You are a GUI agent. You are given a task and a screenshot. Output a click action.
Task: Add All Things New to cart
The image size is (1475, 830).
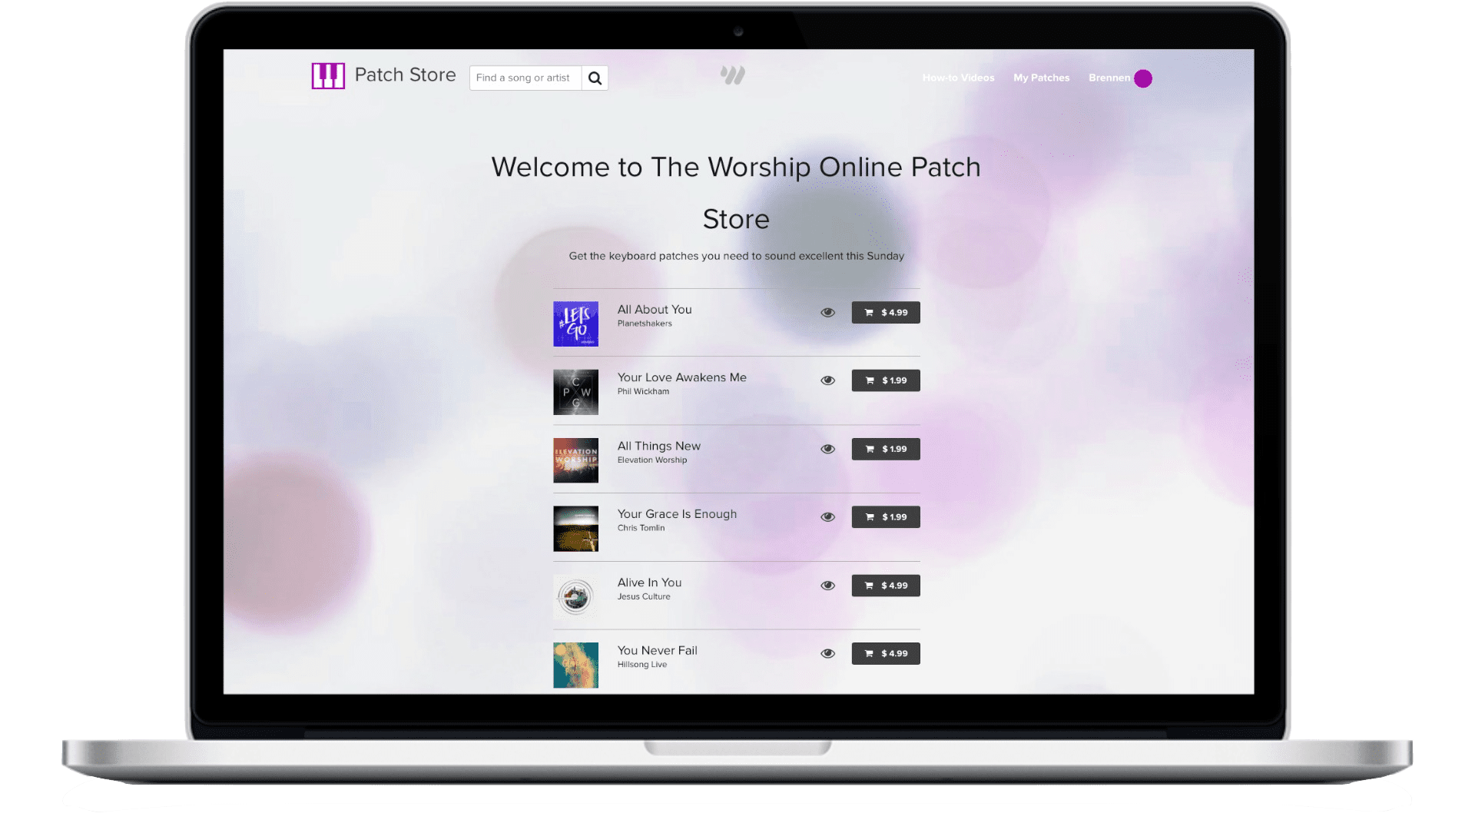[886, 449]
